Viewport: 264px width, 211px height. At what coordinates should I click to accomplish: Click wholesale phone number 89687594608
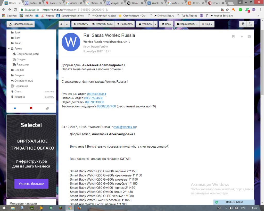[x=94, y=98]
